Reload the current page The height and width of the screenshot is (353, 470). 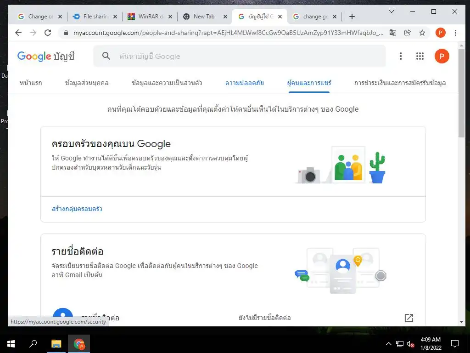tap(48, 33)
